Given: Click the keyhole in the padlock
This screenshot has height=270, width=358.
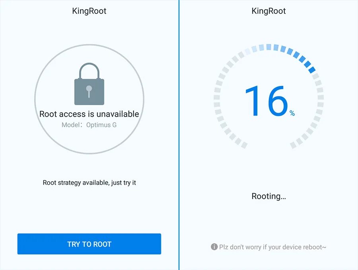Looking at the screenshot, I should tap(89, 91).
